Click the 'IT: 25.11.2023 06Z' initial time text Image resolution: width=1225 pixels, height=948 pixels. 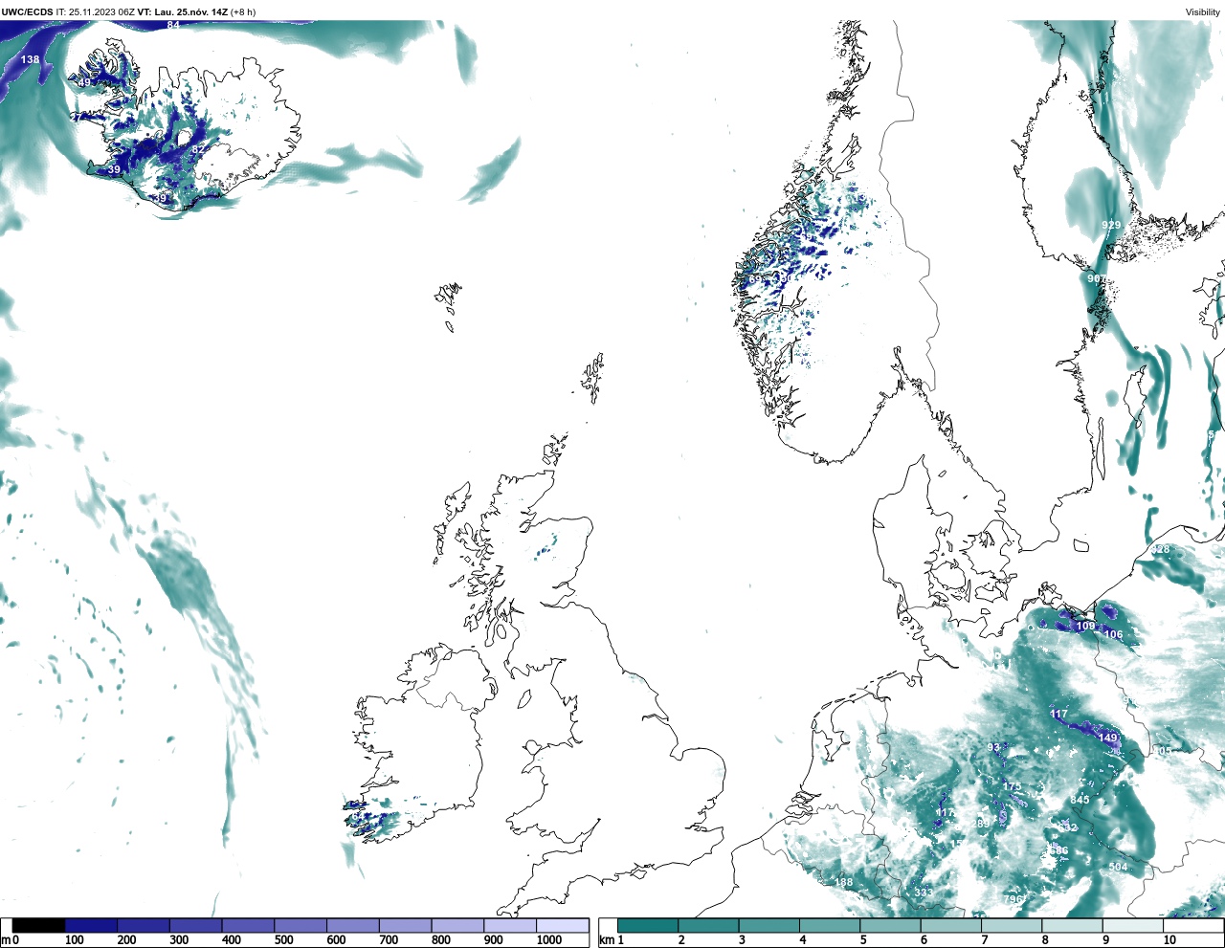click(x=96, y=12)
